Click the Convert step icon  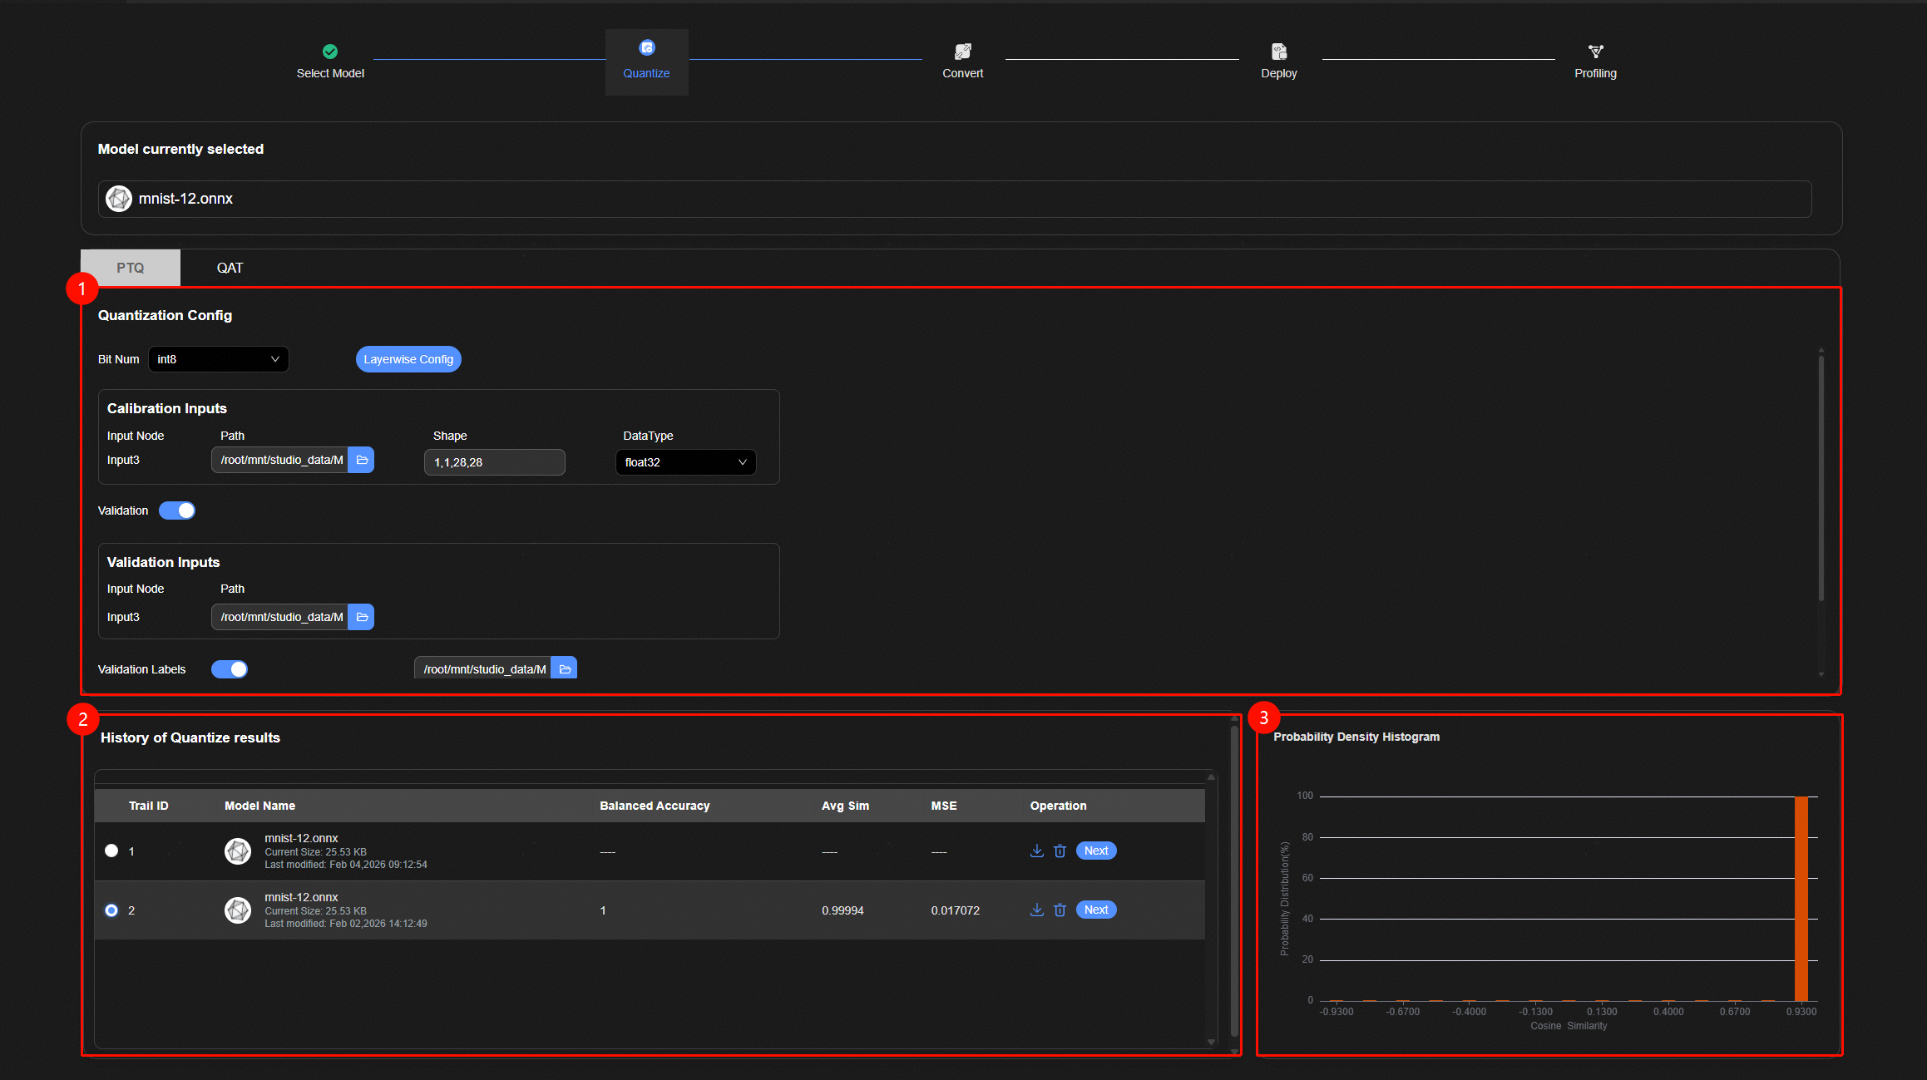coord(962,52)
